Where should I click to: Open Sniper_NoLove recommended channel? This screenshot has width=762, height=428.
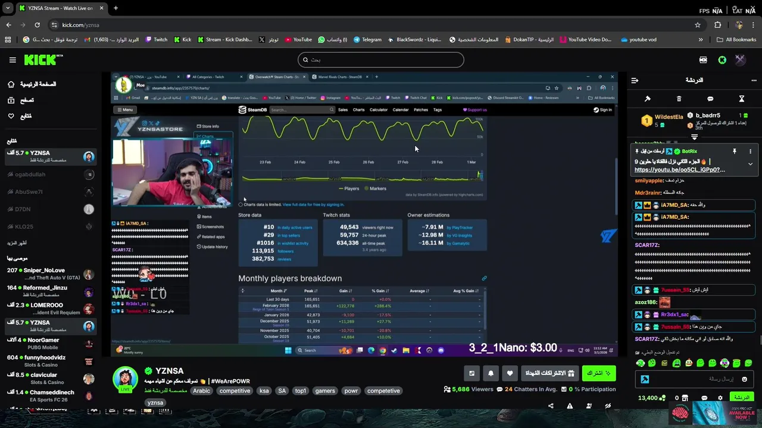pyautogui.click(x=50, y=274)
